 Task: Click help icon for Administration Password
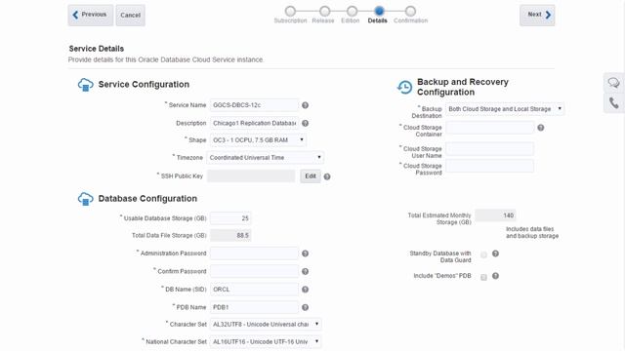pos(305,253)
